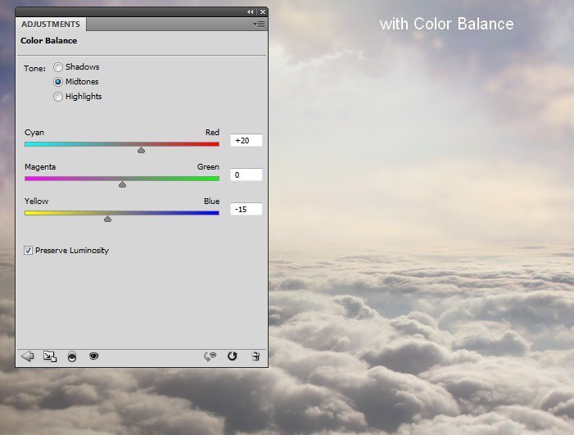This screenshot has width=574, height=435.
Task: Select the Shadows tone option
Action: 58,67
